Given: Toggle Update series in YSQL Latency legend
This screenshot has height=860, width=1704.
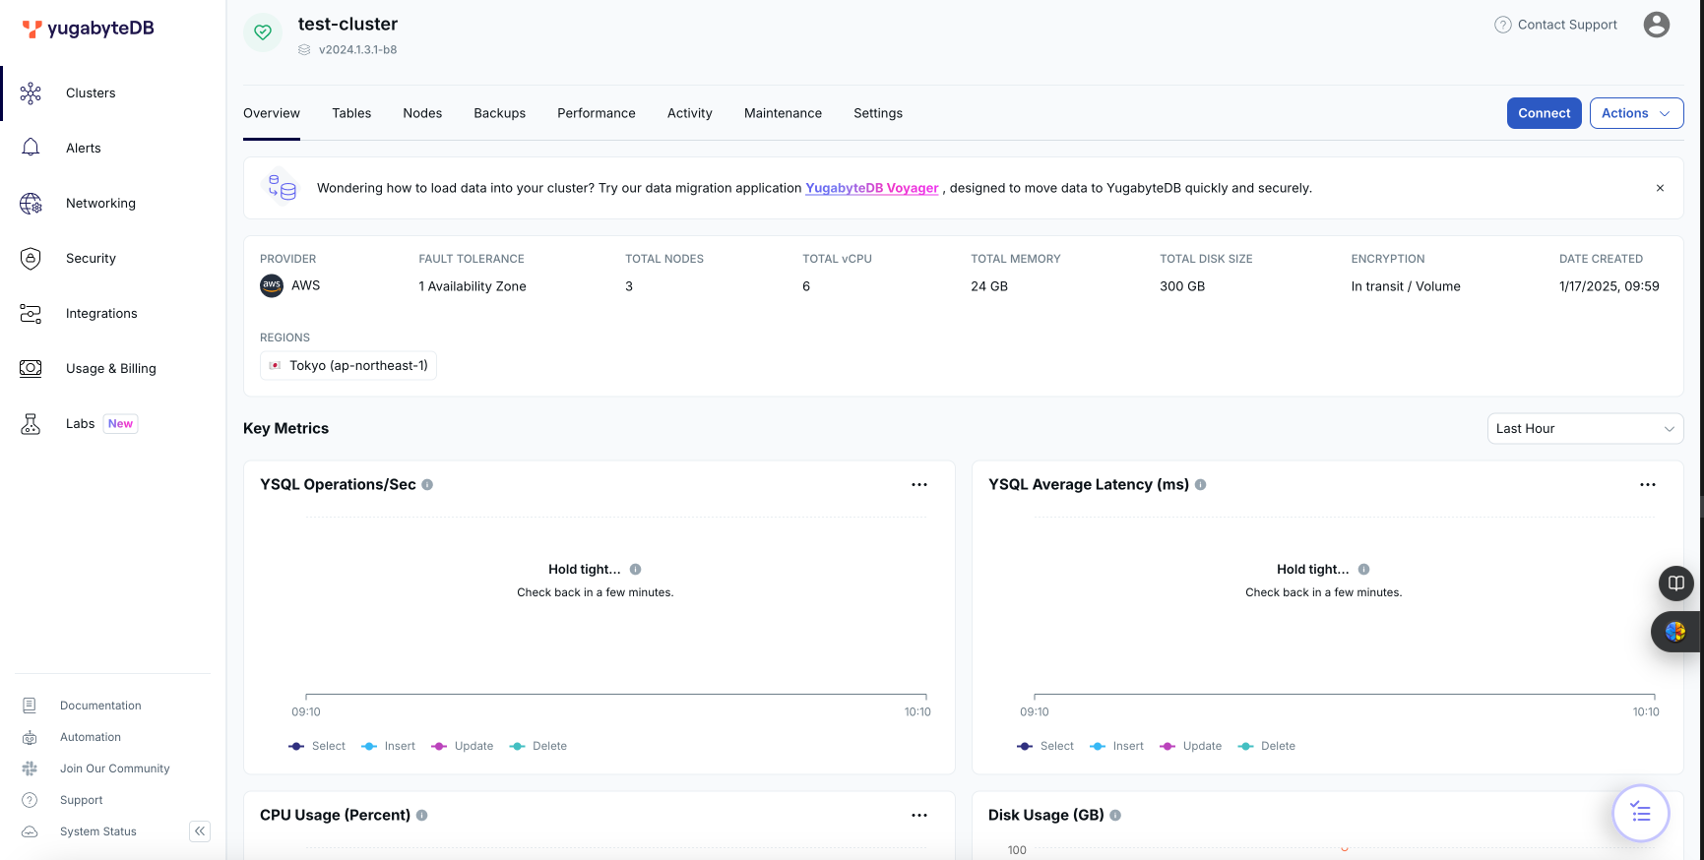Looking at the screenshot, I should tap(1191, 746).
